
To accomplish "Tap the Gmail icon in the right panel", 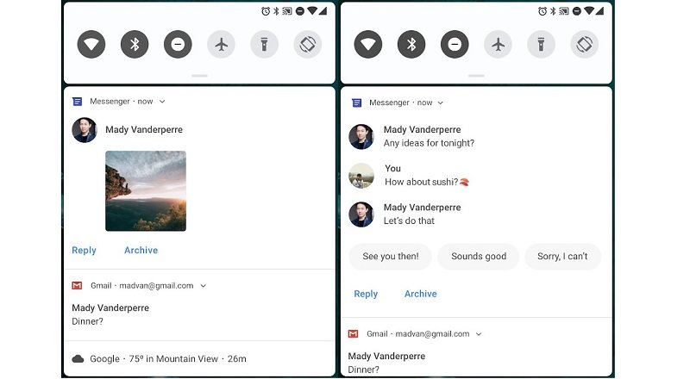I will (x=353, y=333).
